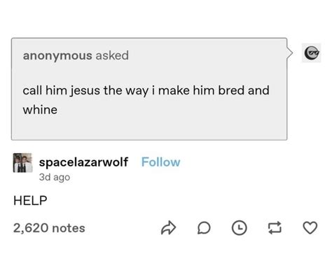Click the word notes beside 2,620
The width and height of the screenshot is (332, 265).
(x=69, y=228)
